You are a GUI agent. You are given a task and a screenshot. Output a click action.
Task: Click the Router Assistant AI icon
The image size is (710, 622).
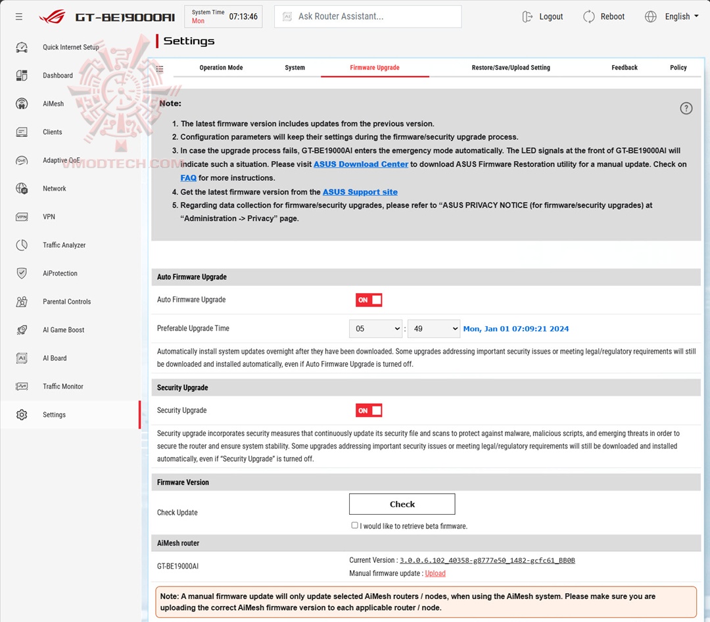click(287, 16)
